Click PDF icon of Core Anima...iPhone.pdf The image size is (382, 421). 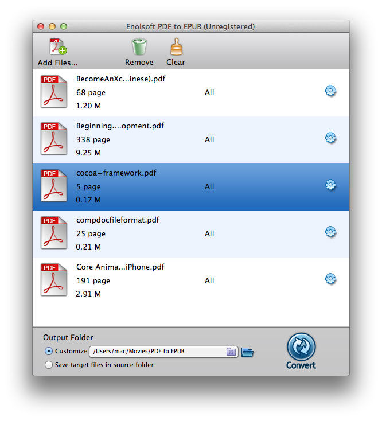point(54,280)
